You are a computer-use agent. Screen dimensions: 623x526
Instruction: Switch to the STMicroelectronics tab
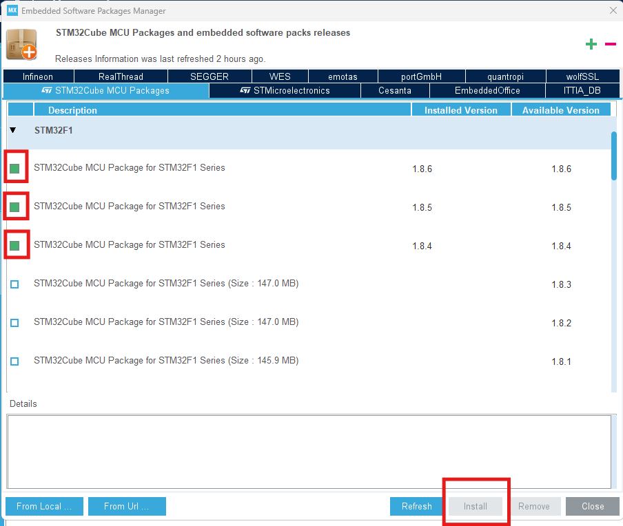tap(285, 90)
